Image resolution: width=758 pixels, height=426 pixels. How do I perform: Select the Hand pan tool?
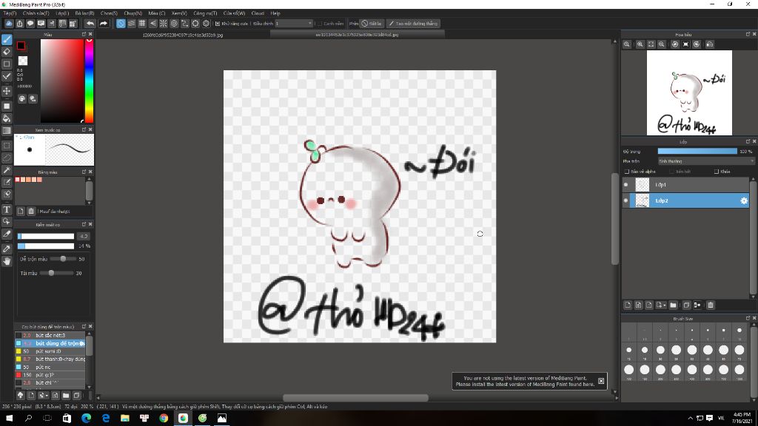[x=7, y=261]
